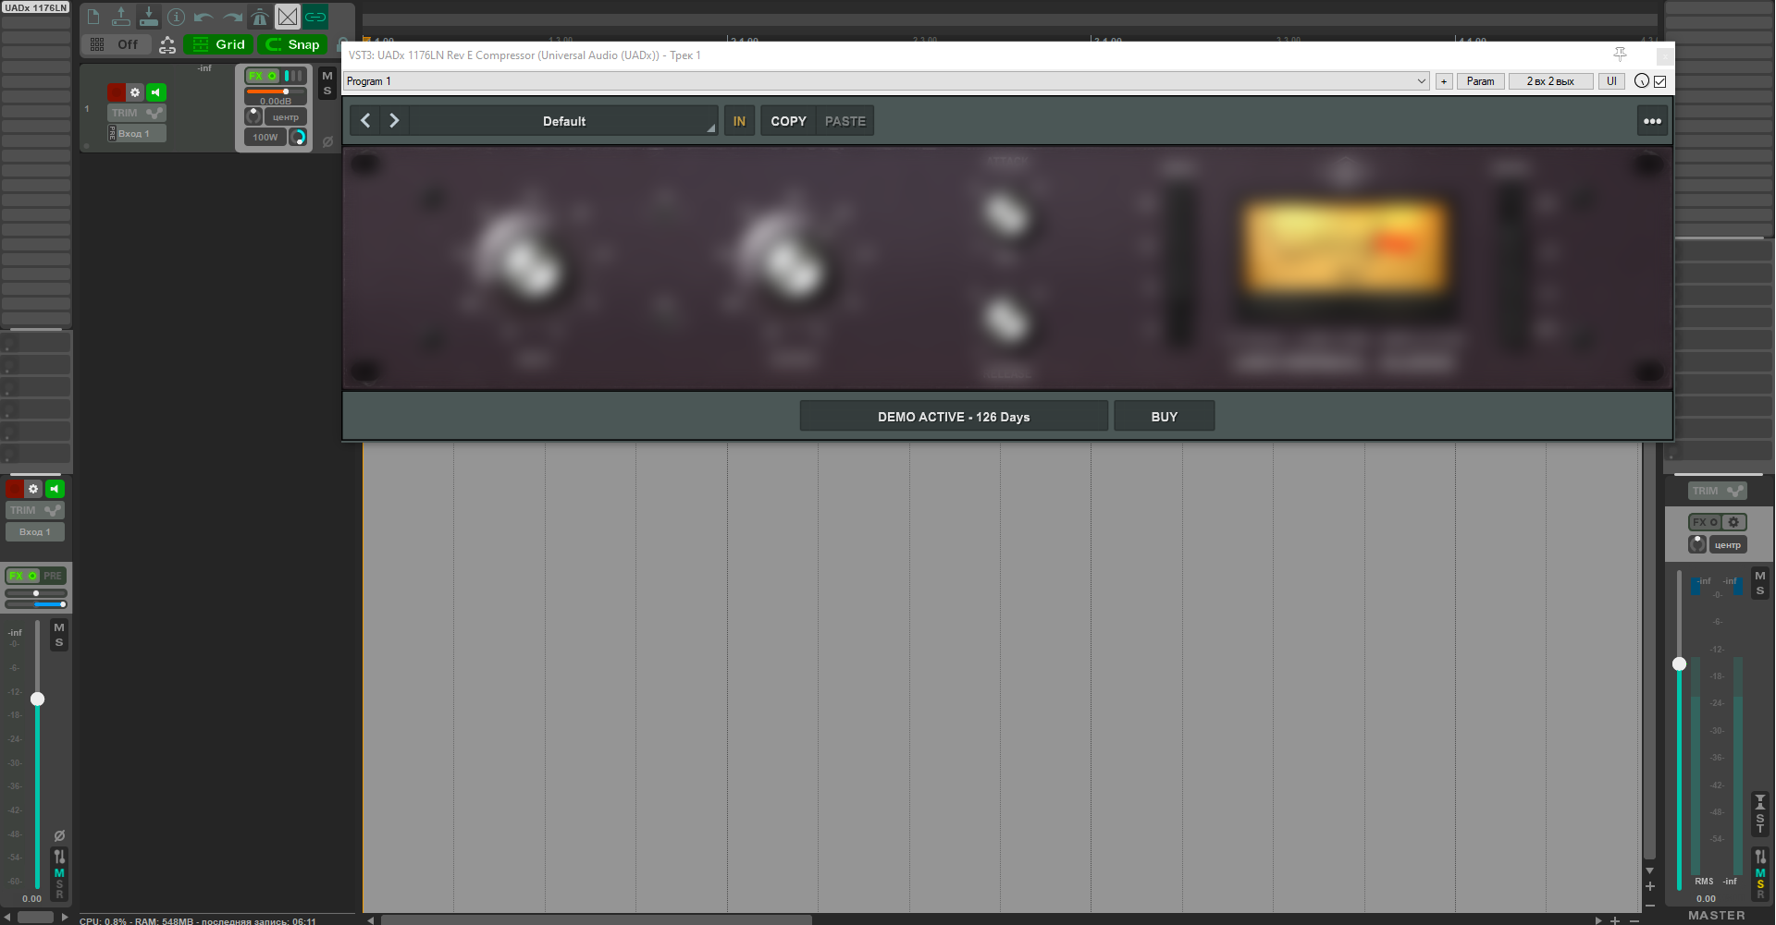
Task: Click track 1 pan knob
Action: 253,116
